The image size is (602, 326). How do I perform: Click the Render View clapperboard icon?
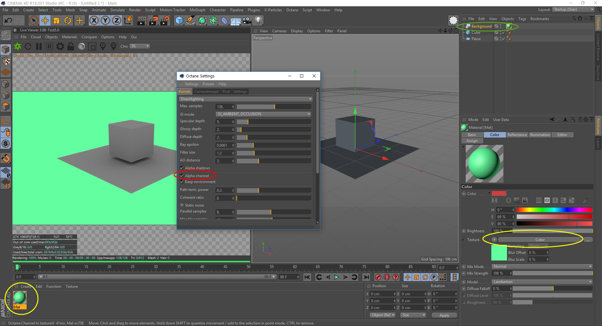[x=142, y=21]
